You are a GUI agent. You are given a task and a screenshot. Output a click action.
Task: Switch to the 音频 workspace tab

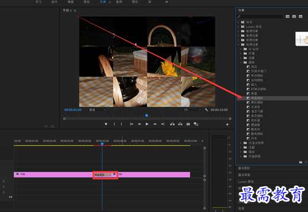coord(119,2)
